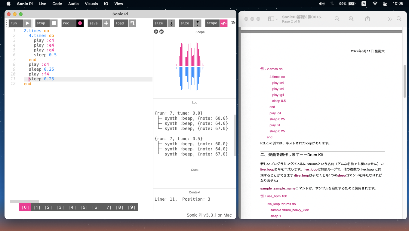Stop playback with the stop icon
This screenshot has height=231, width=409.
click(x=54, y=23)
